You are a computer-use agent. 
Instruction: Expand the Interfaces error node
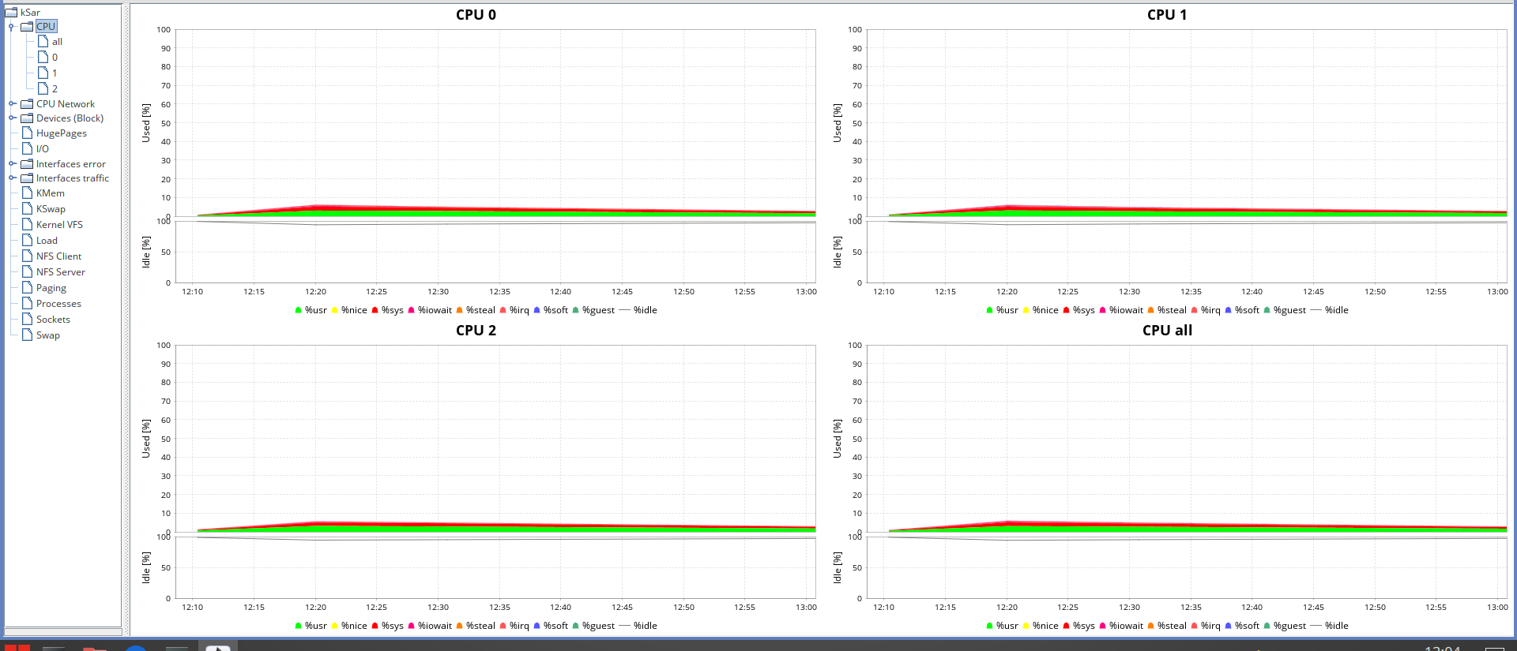point(12,164)
